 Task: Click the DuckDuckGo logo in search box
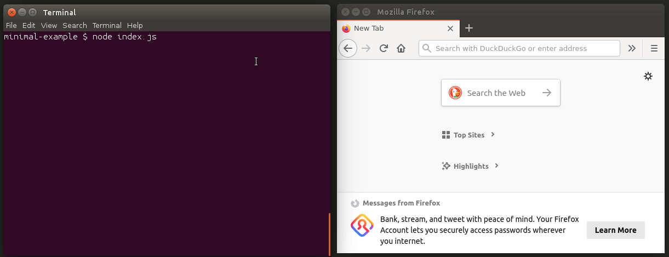(455, 93)
